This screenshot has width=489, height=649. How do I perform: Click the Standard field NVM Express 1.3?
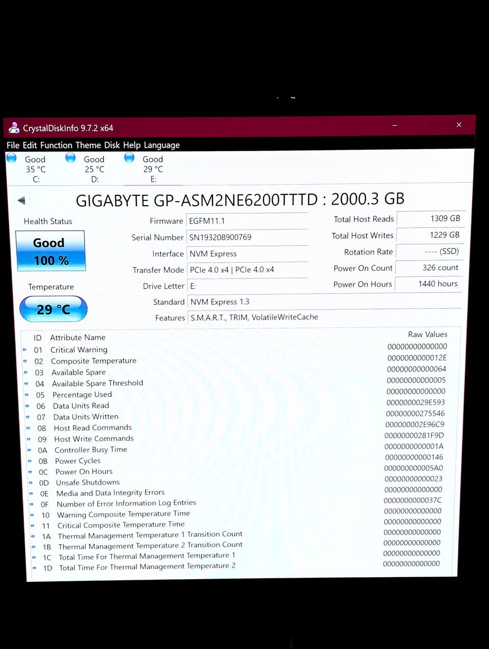(325, 302)
